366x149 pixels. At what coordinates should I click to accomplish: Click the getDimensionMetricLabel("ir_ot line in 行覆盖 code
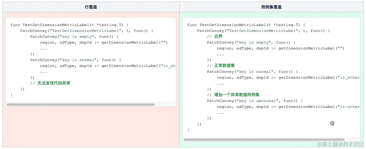click(108, 66)
